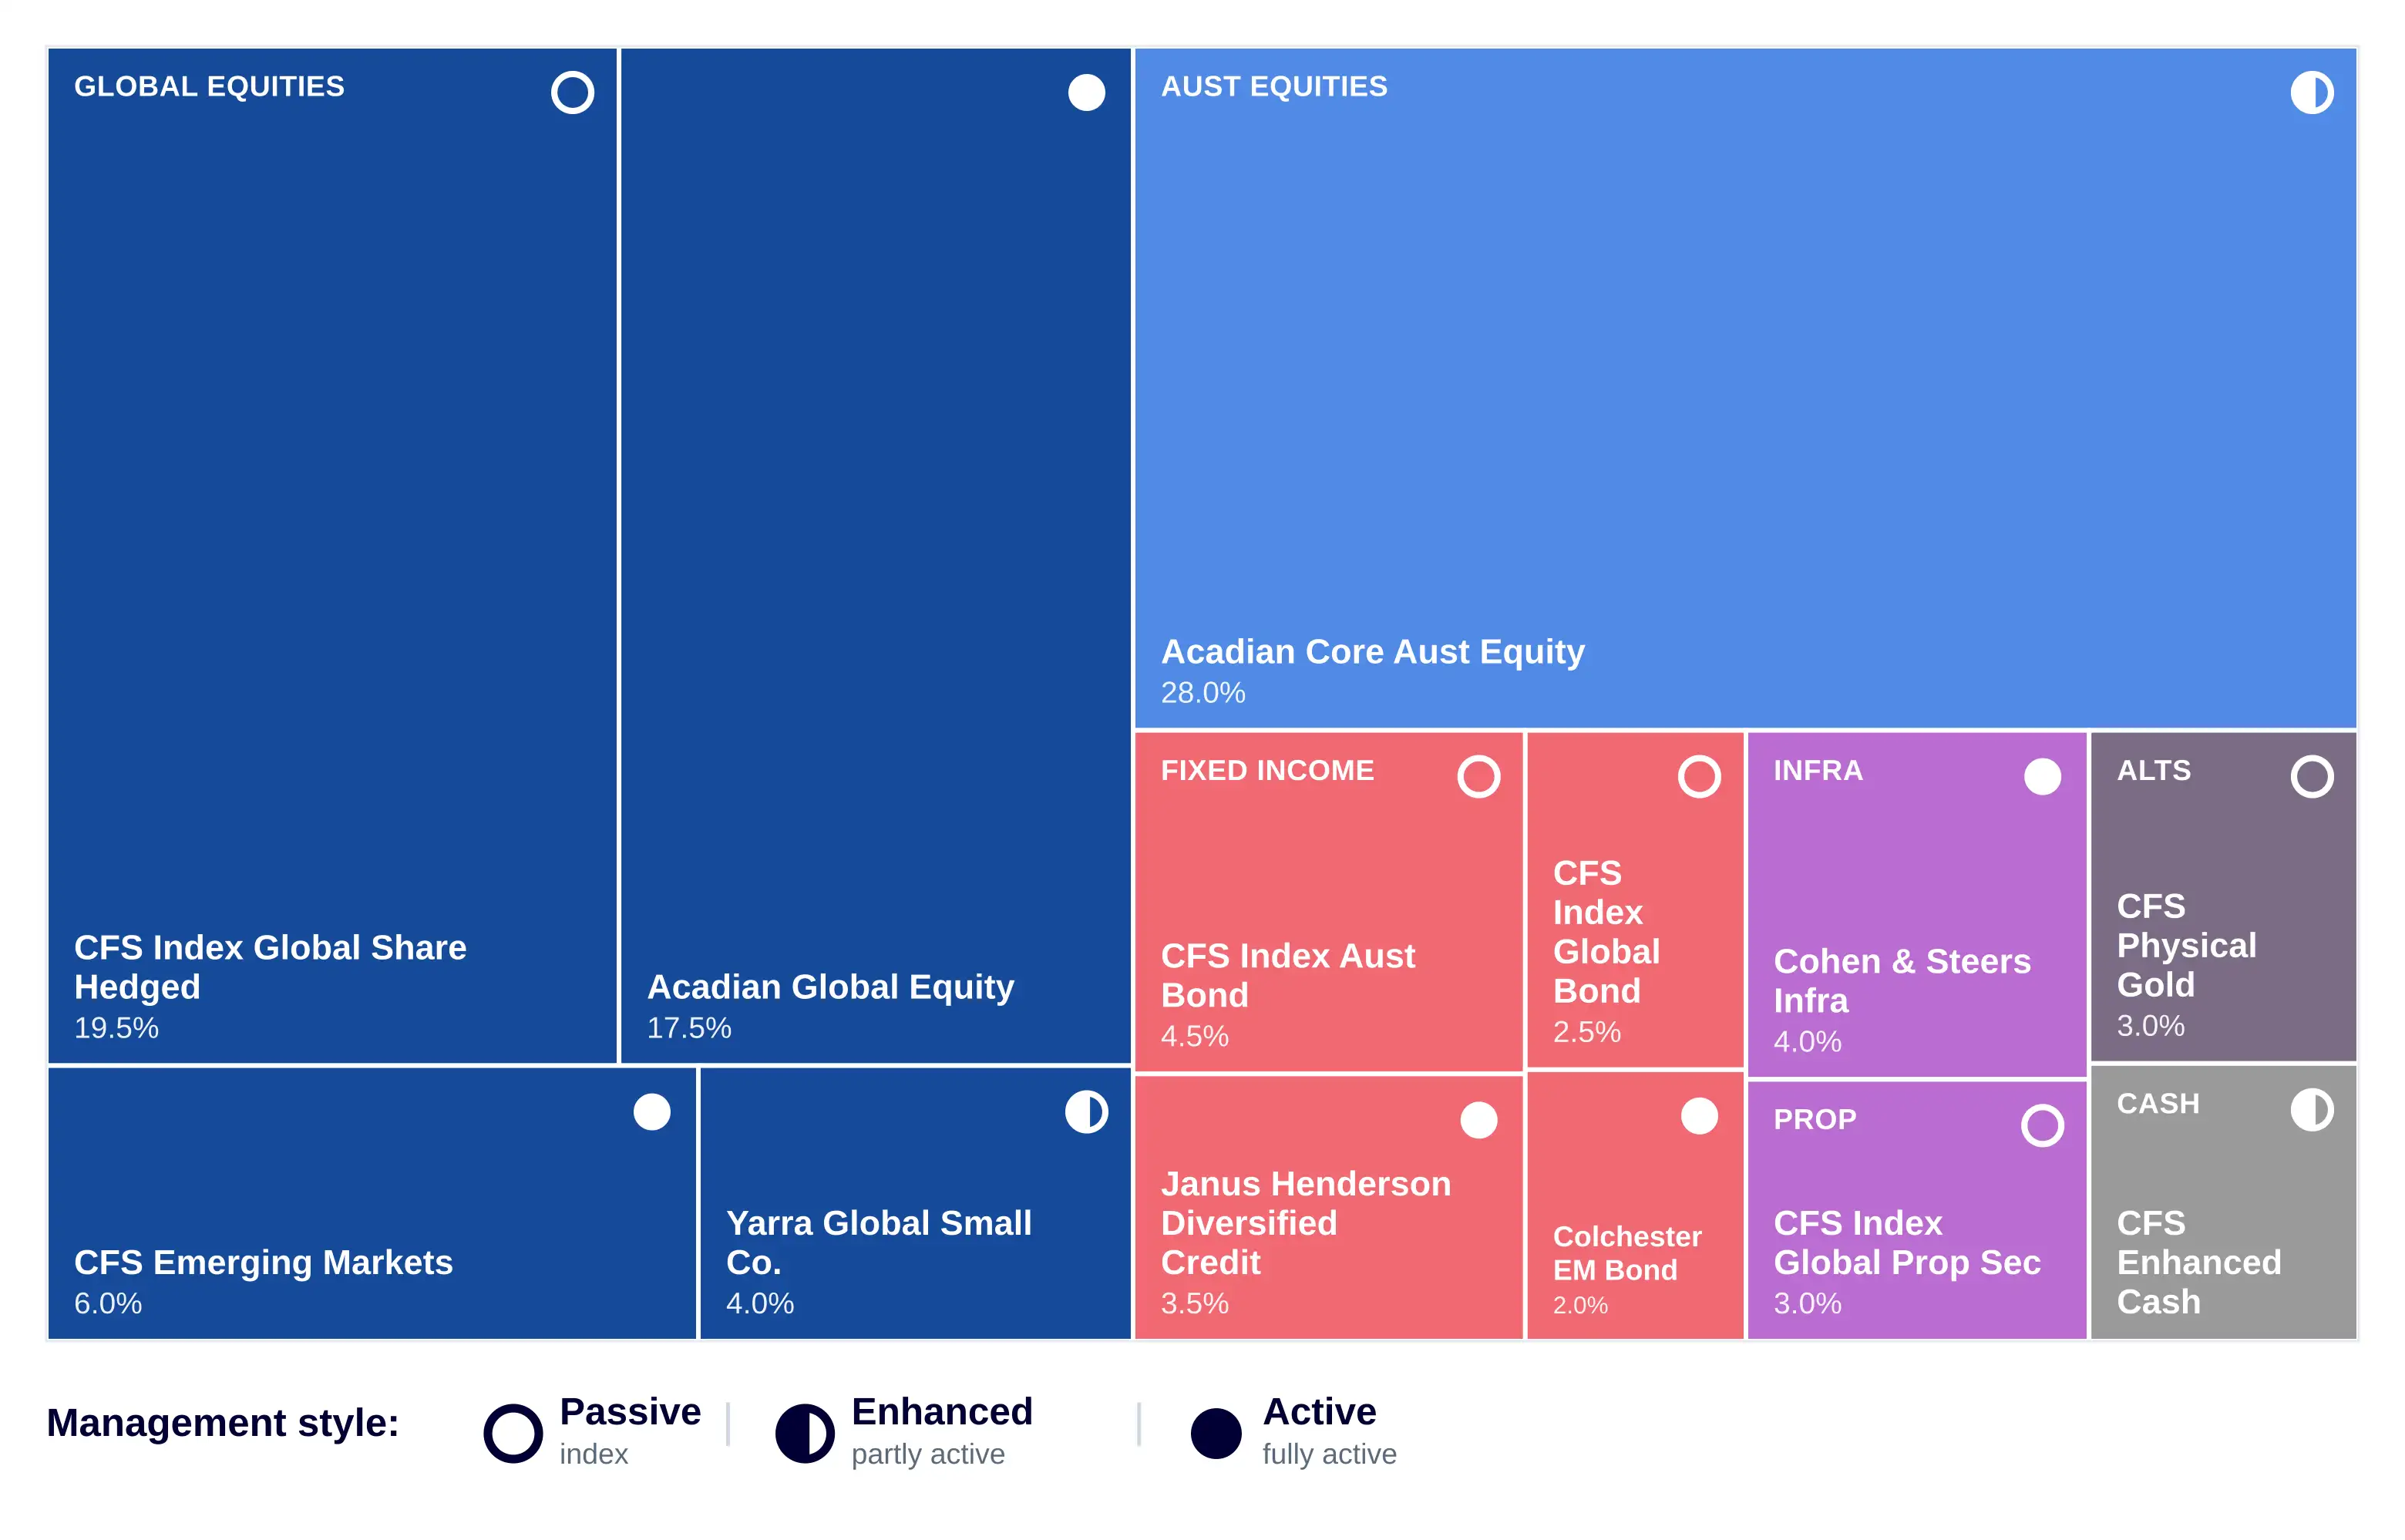Click the 'CFS Index Aust Bond' fund name
The height and width of the screenshot is (1540, 2405).
click(1288, 975)
